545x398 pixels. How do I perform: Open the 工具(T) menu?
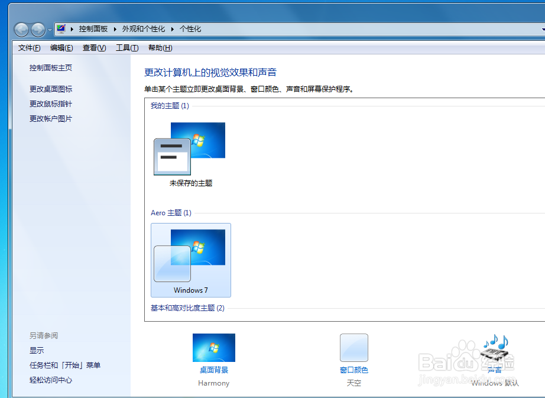pos(127,48)
